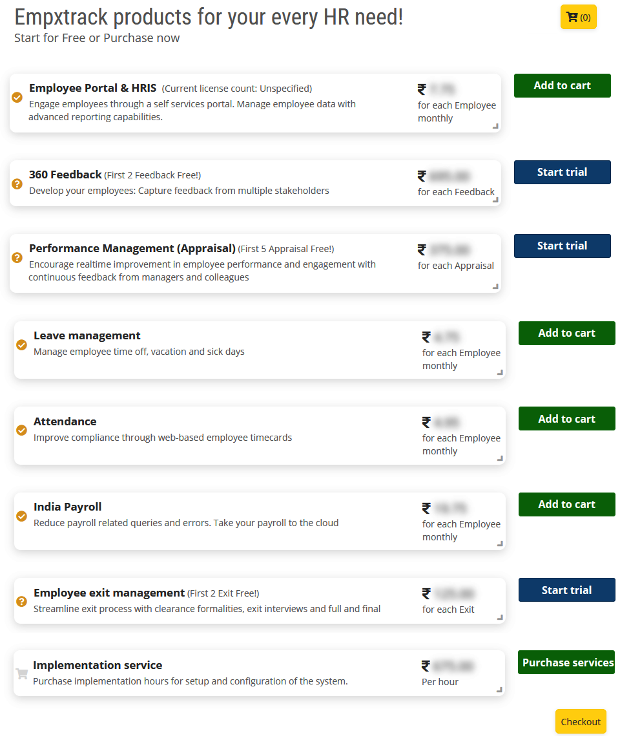Add Employee Portal & HRIS to cart
Viewport: 620px width, 742px height.
pyautogui.click(x=562, y=85)
